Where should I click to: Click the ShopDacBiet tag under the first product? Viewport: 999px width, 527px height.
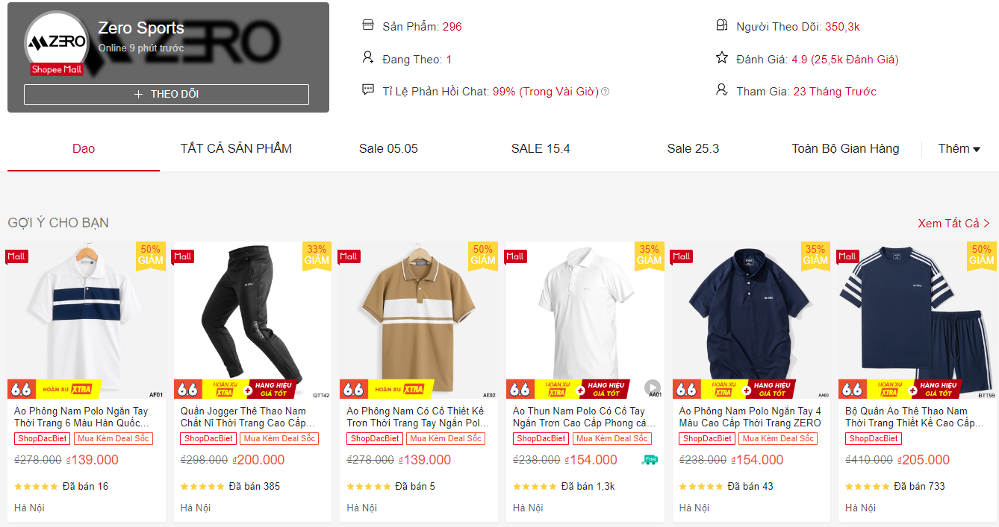[x=42, y=438]
